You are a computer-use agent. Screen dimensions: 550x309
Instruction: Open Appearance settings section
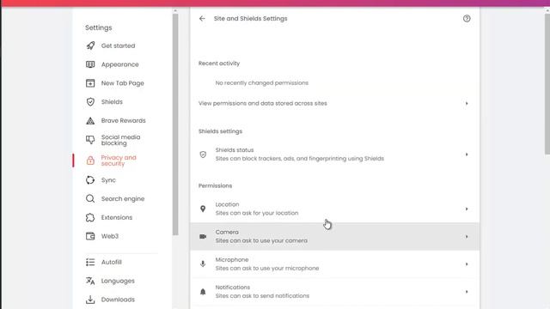(x=120, y=64)
